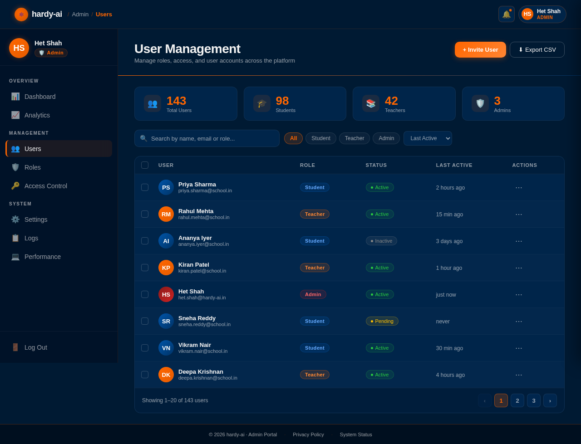Screen dimensions: 581x444
Task: Switch to the Teacher filter tab
Action: 354,138
